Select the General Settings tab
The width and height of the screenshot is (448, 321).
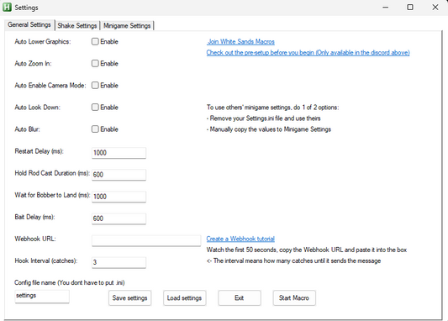pyautogui.click(x=29, y=25)
